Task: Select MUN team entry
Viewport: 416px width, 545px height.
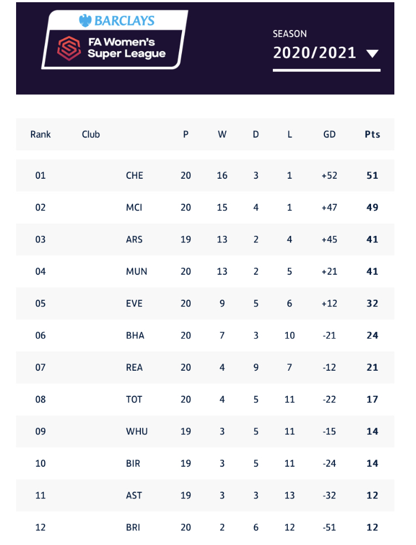Action: 136,271
